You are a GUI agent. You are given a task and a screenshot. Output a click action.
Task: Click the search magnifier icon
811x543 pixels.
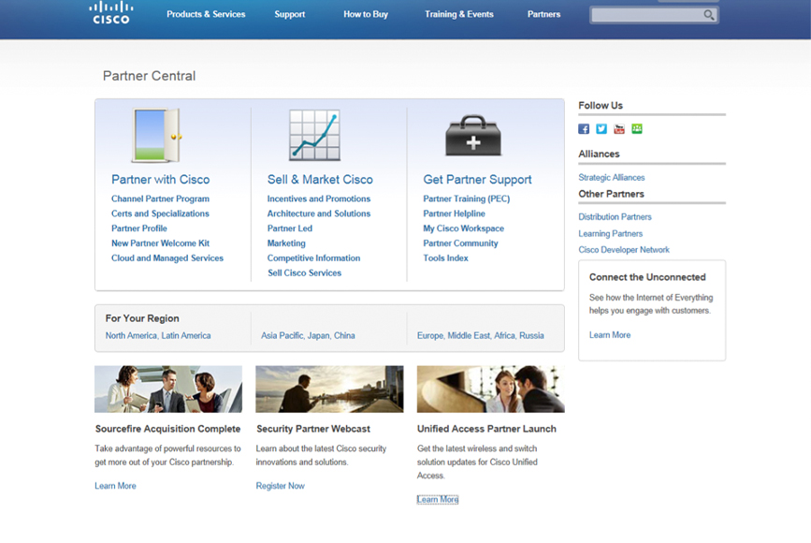[x=709, y=15]
